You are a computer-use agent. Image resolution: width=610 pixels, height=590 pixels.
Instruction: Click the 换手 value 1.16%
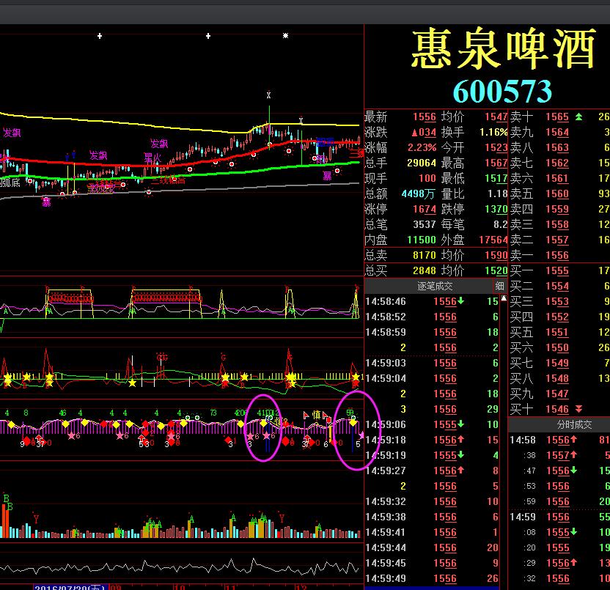point(493,133)
